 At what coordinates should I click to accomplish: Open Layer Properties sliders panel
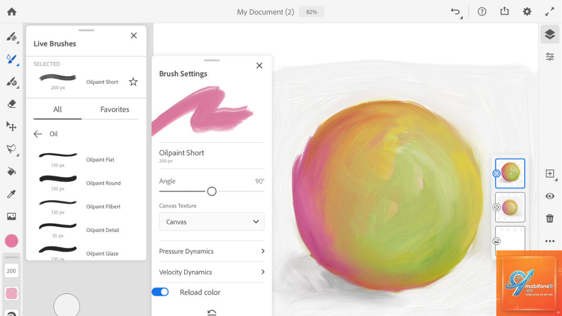pos(550,57)
